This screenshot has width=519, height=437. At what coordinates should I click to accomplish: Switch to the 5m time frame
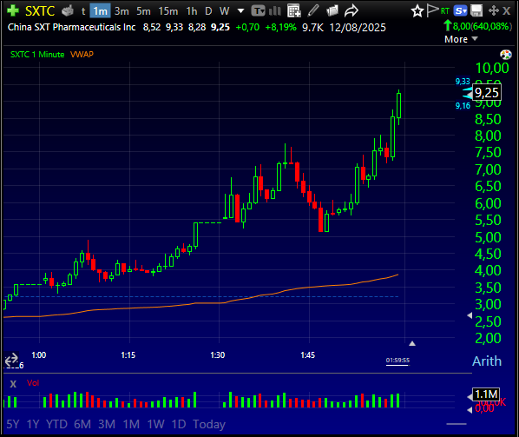coord(143,11)
